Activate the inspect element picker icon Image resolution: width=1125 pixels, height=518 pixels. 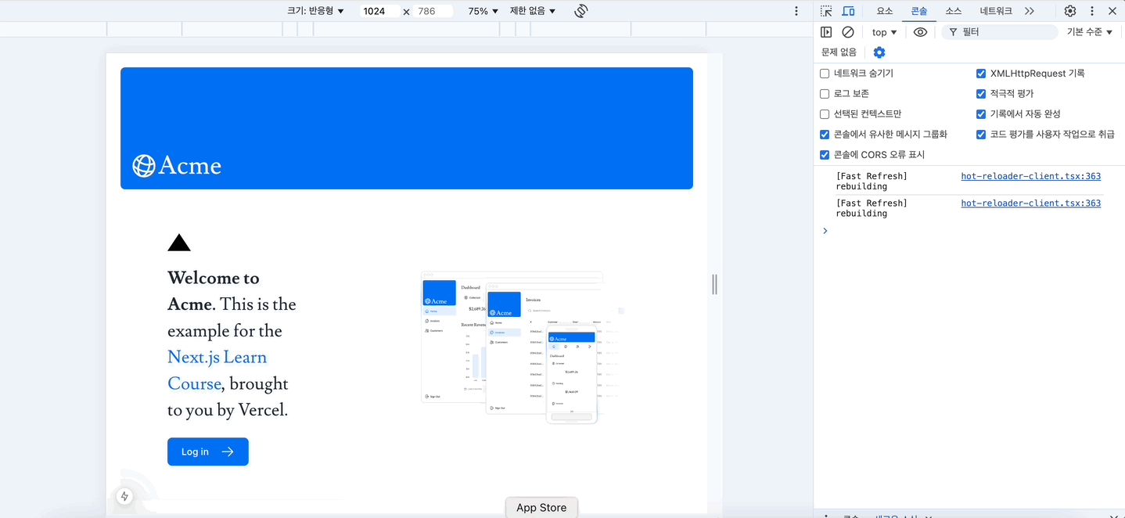(x=826, y=11)
